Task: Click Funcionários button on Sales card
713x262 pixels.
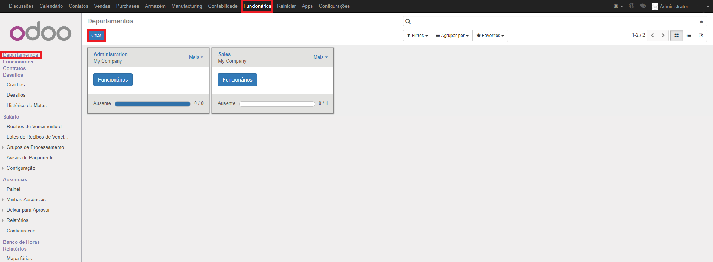Action: coord(237,80)
